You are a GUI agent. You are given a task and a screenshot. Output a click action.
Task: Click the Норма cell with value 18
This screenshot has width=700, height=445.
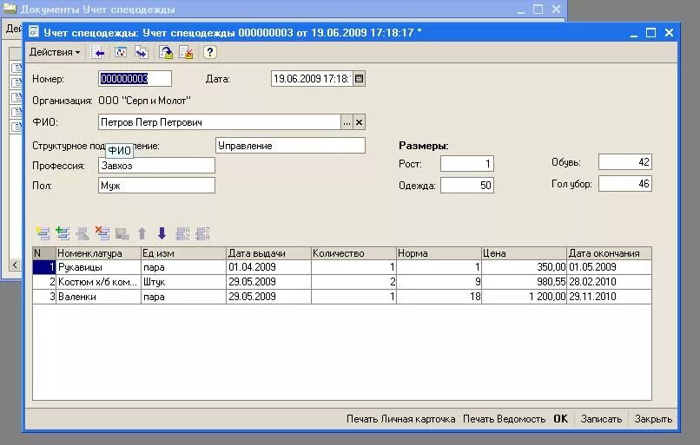click(x=439, y=297)
